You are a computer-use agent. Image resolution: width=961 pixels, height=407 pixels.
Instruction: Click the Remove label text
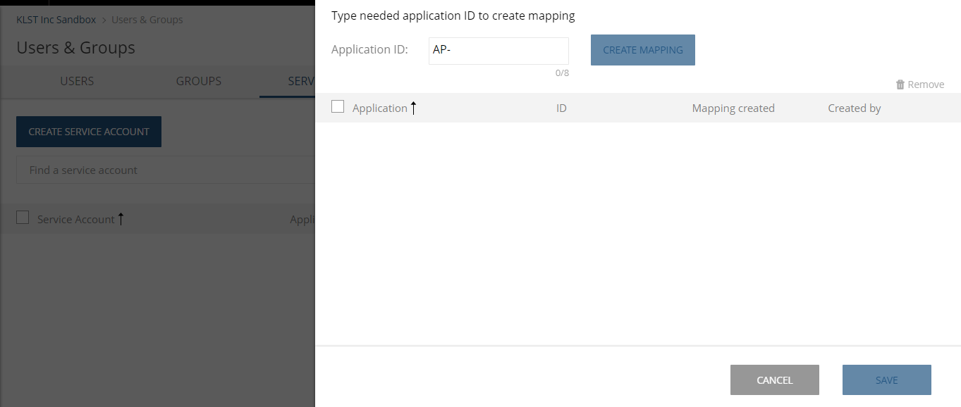click(x=926, y=84)
